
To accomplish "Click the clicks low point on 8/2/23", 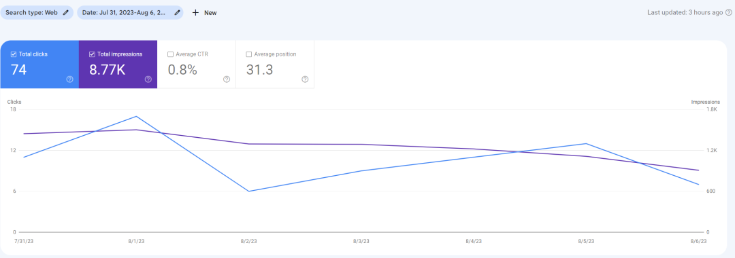I will 249,191.
